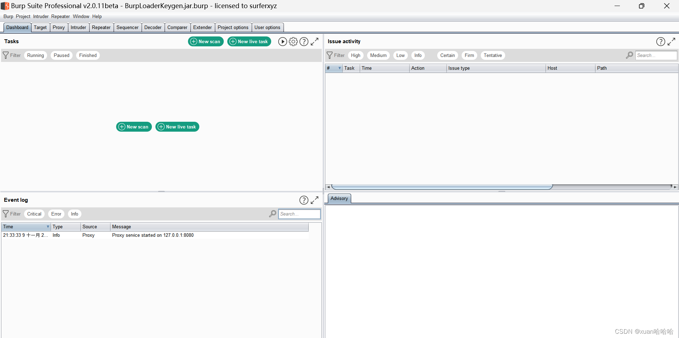Click the Issue activity Filter funnel icon
Image resolution: width=679 pixels, height=338 pixels.
click(x=330, y=55)
